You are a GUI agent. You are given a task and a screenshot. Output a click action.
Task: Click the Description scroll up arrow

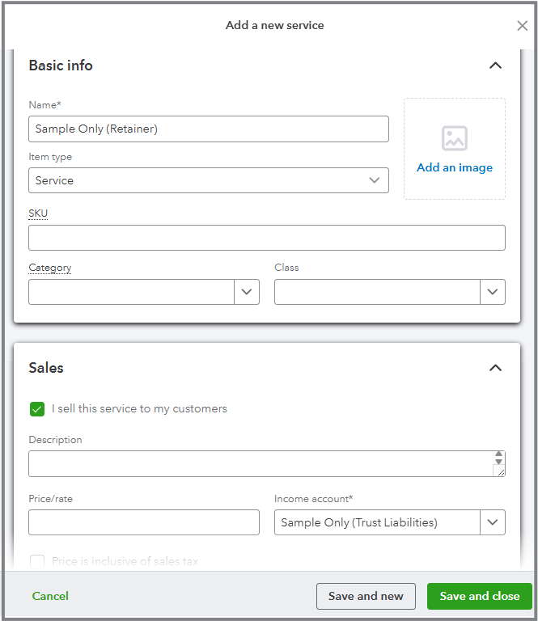click(499, 455)
